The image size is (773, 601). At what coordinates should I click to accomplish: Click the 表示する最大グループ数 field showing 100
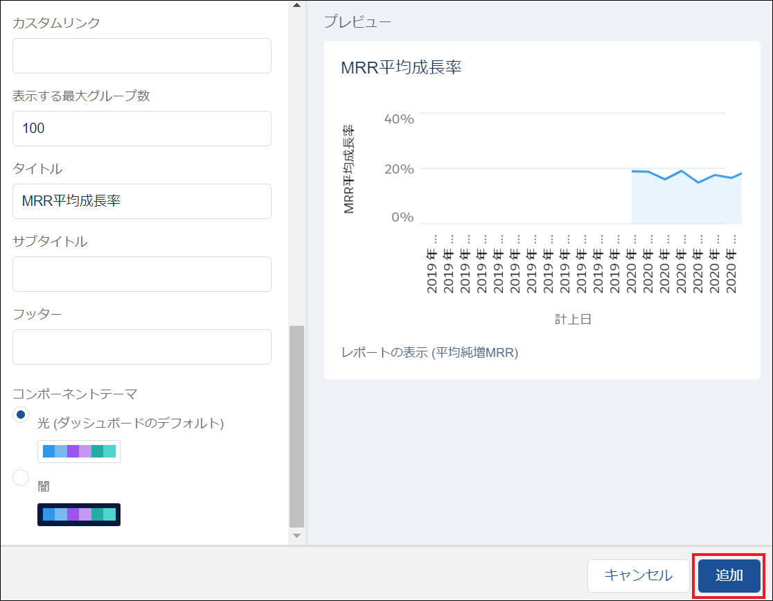point(141,128)
